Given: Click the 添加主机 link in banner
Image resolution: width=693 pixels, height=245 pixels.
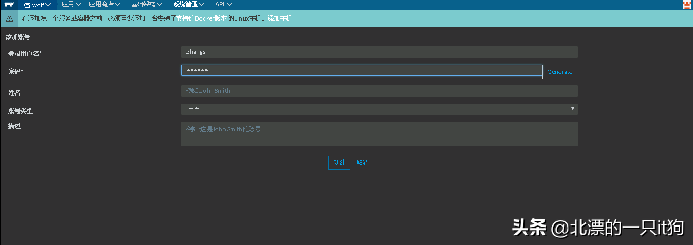Looking at the screenshot, I should [x=279, y=18].
